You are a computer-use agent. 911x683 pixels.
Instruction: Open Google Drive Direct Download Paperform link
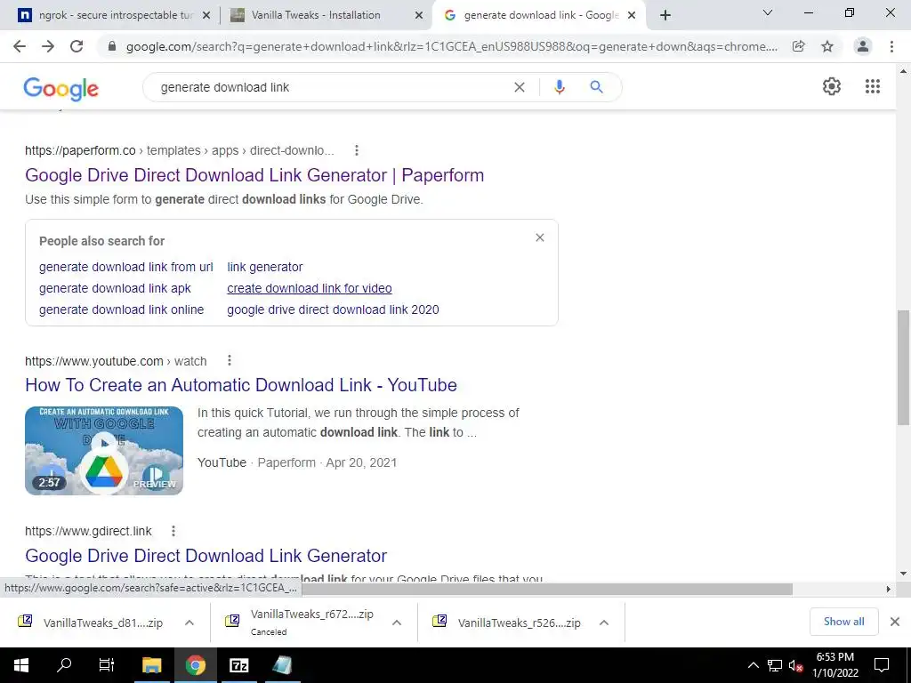point(254,175)
